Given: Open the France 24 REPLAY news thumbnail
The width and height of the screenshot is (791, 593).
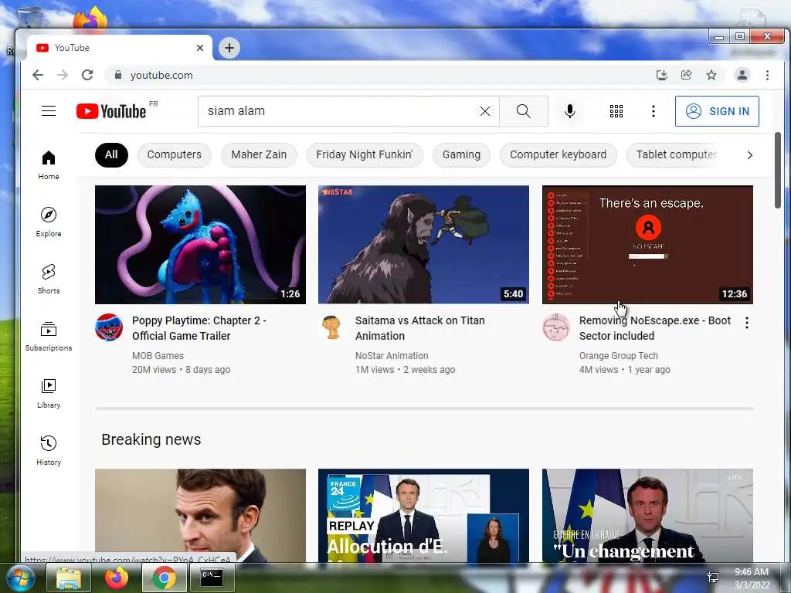Looking at the screenshot, I should click(424, 515).
